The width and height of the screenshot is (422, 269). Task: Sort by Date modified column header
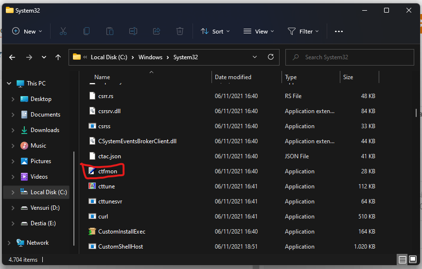tap(233, 77)
